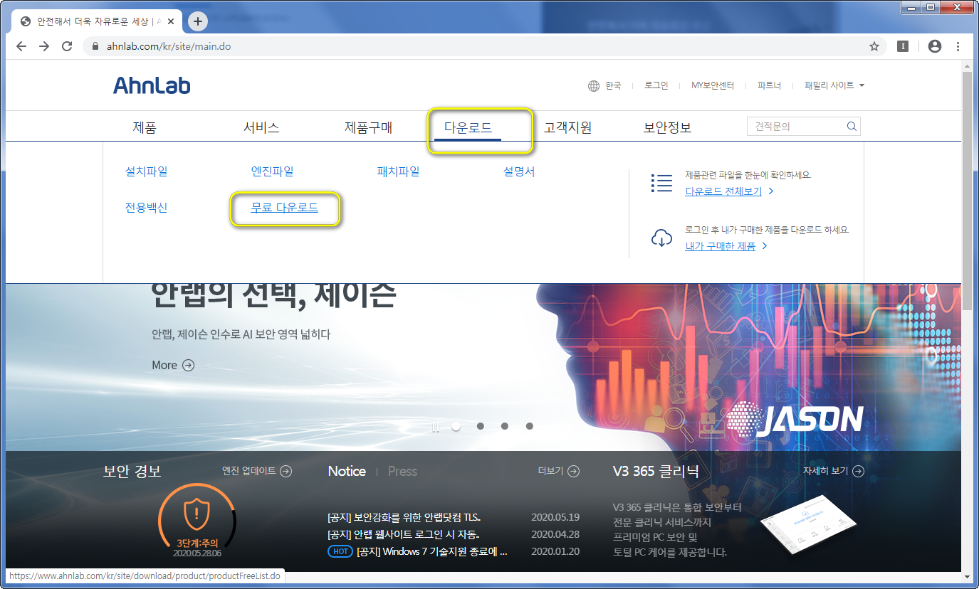This screenshot has width=979, height=589.
Task: Select the third banner slide dot
Action: pos(505,426)
